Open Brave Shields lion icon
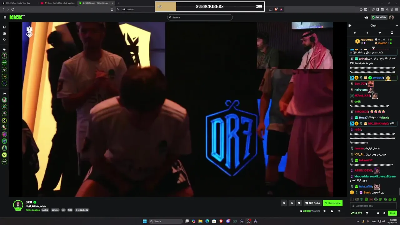400x225 pixels. pyautogui.click(x=276, y=9)
